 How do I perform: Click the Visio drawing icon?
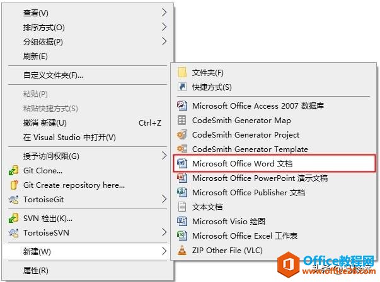click(x=182, y=221)
